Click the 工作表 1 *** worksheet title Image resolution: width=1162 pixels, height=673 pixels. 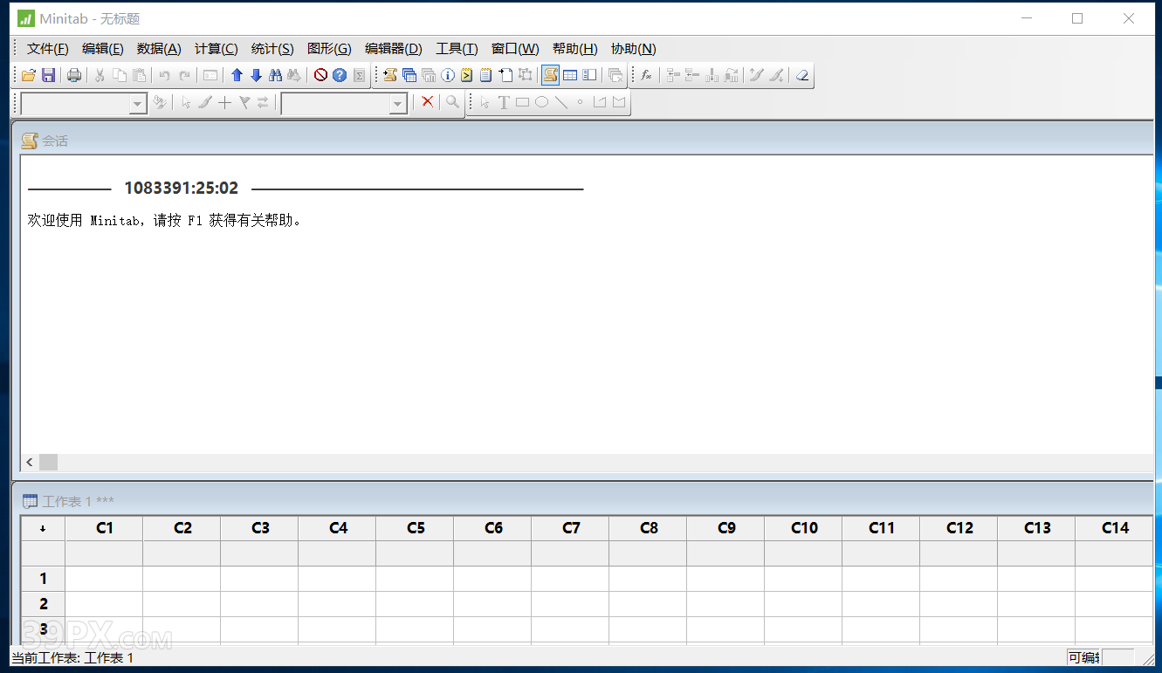[x=79, y=501]
